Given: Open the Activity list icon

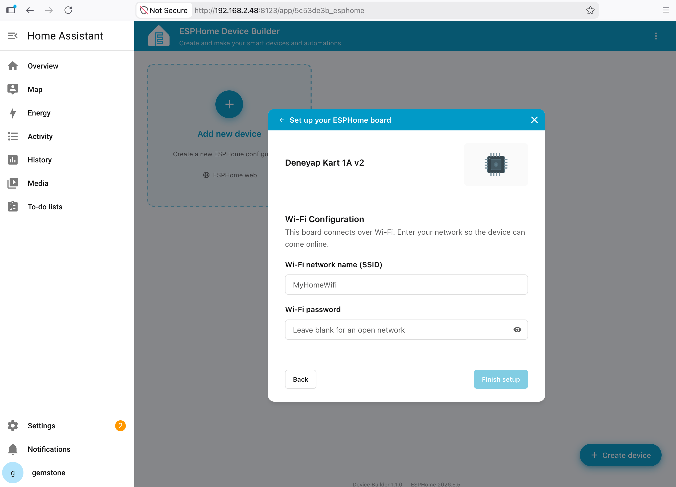Looking at the screenshot, I should pyautogui.click(x=13, y=136).
